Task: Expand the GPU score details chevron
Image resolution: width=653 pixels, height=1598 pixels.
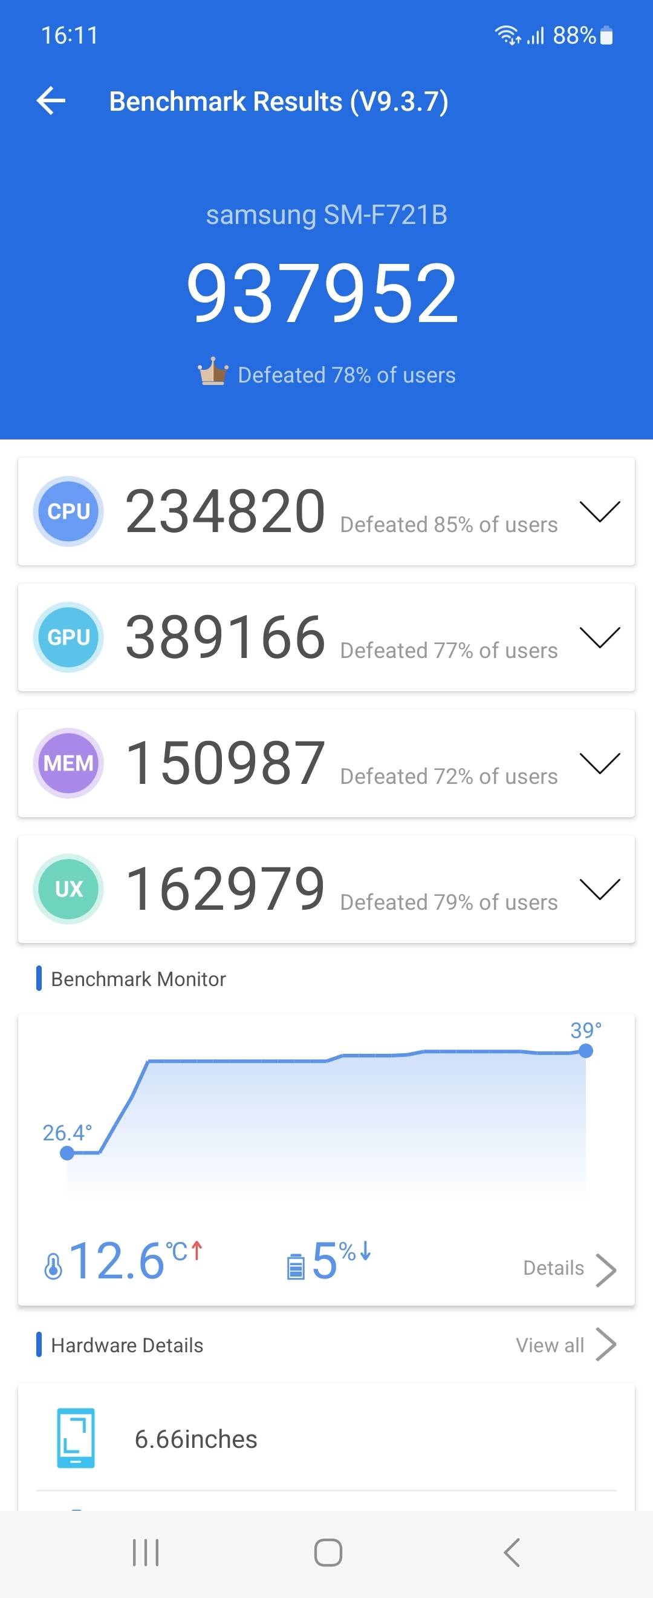Action: tap(599, 637)
